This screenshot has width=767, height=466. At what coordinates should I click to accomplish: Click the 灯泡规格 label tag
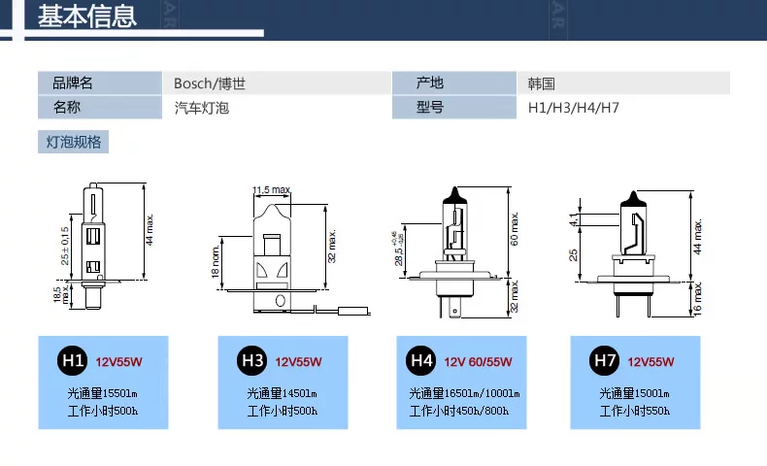[x=74, y=142]
